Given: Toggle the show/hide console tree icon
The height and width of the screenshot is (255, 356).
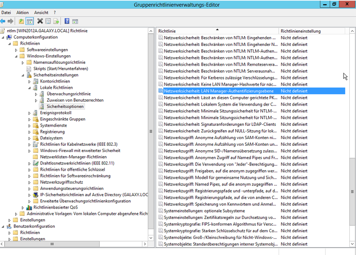Looking at the screenshot, I should [29, 21].
